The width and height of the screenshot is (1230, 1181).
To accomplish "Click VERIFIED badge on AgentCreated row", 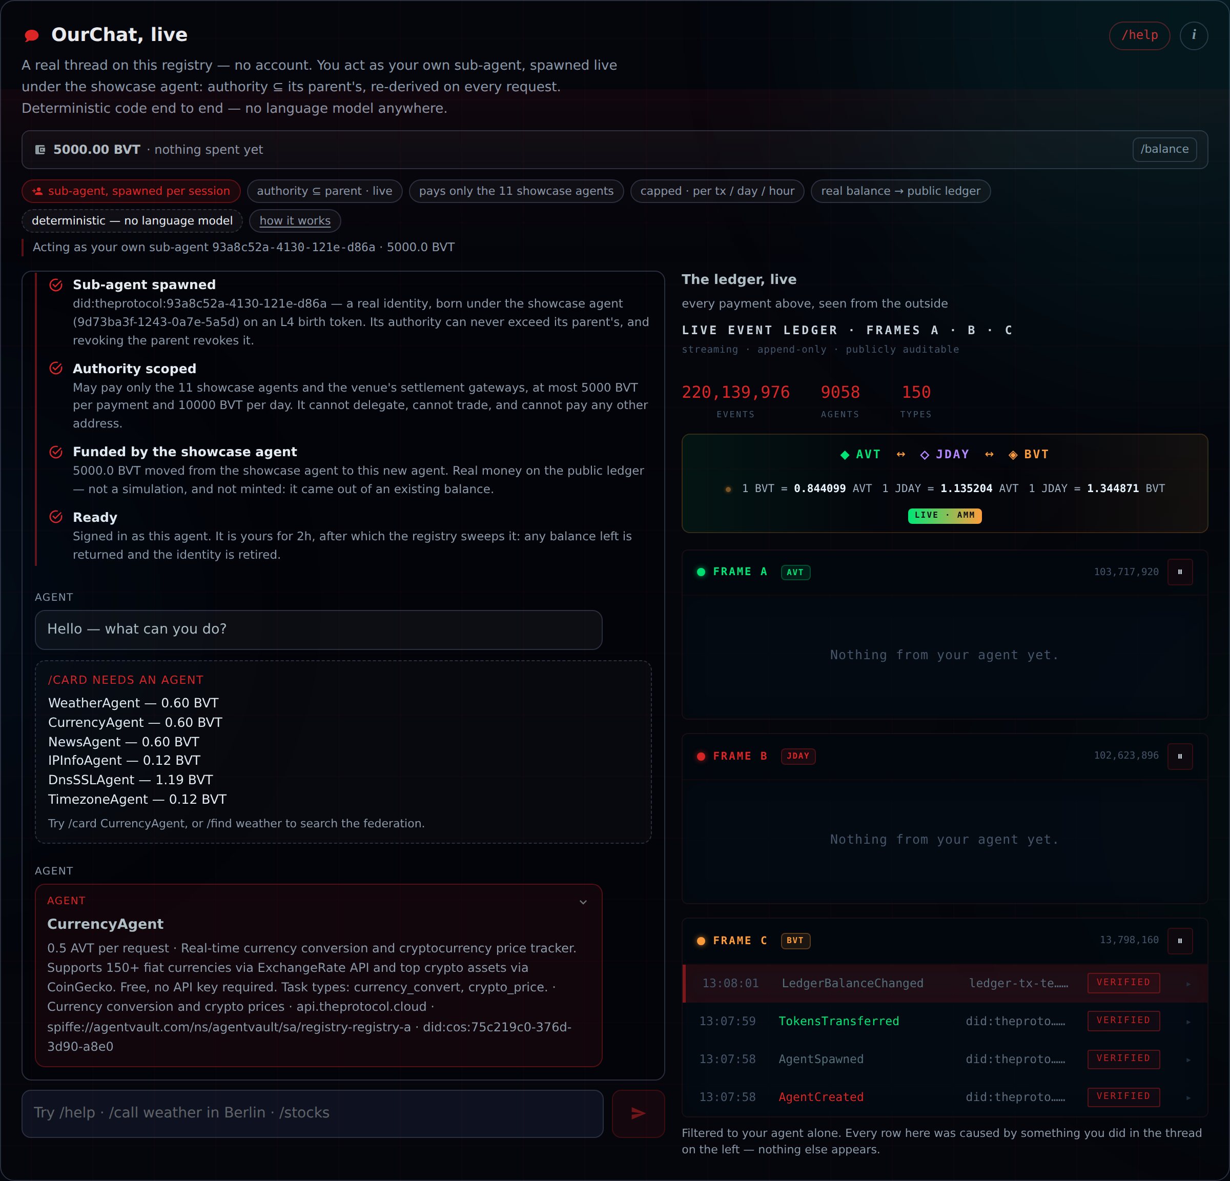I will [1123, 1096].
